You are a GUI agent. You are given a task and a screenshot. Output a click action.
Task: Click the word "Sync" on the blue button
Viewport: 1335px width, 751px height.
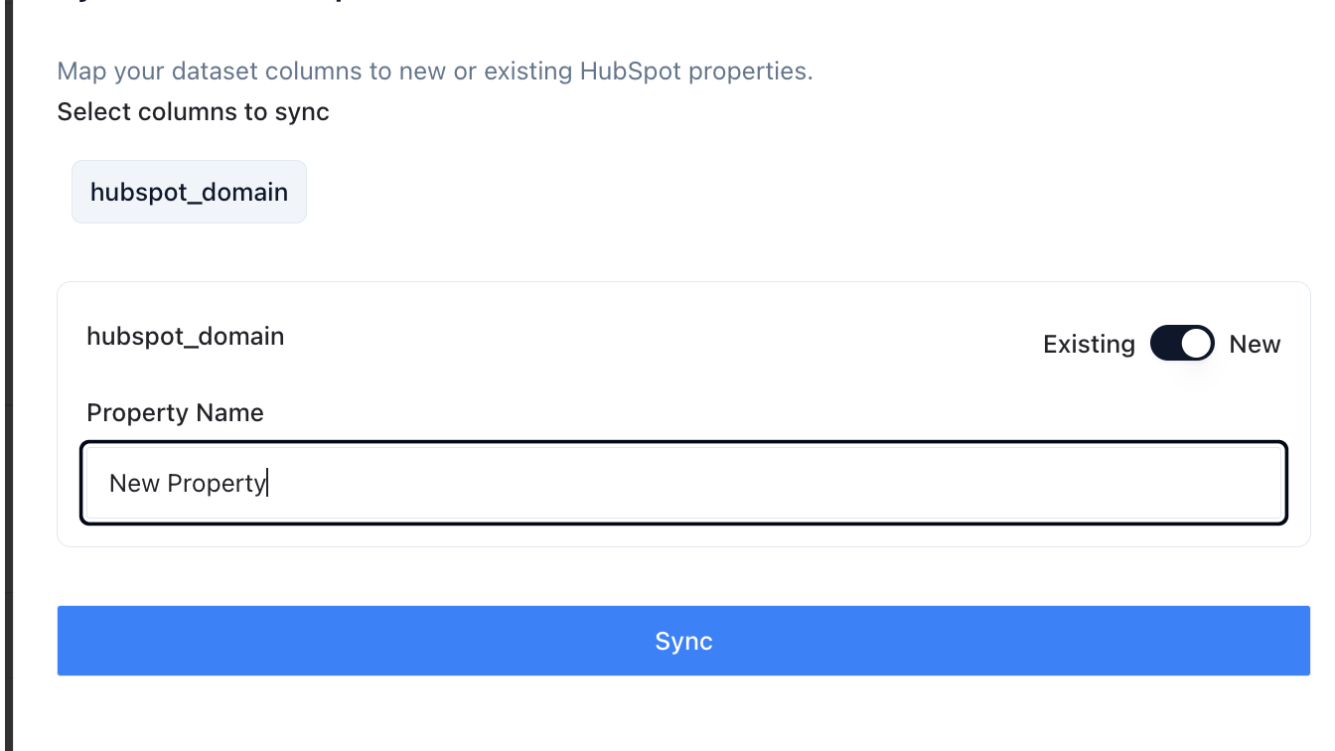pyautogui.click(x=683, y=641)
